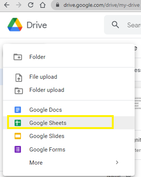Click the folder upload icon
The image size is (141, 177).
19,91
